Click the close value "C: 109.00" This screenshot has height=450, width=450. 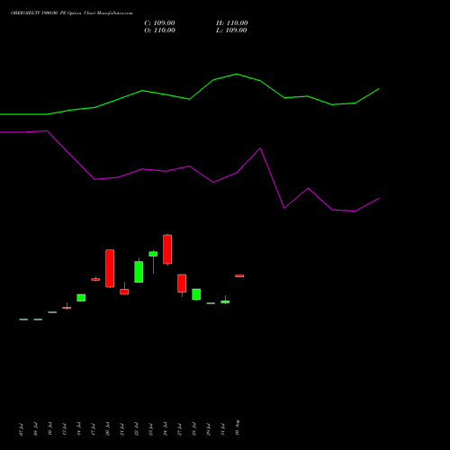coord(159,23)
